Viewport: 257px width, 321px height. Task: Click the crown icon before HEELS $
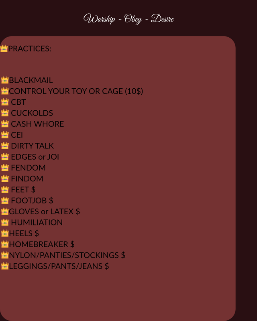pos(5,233)
